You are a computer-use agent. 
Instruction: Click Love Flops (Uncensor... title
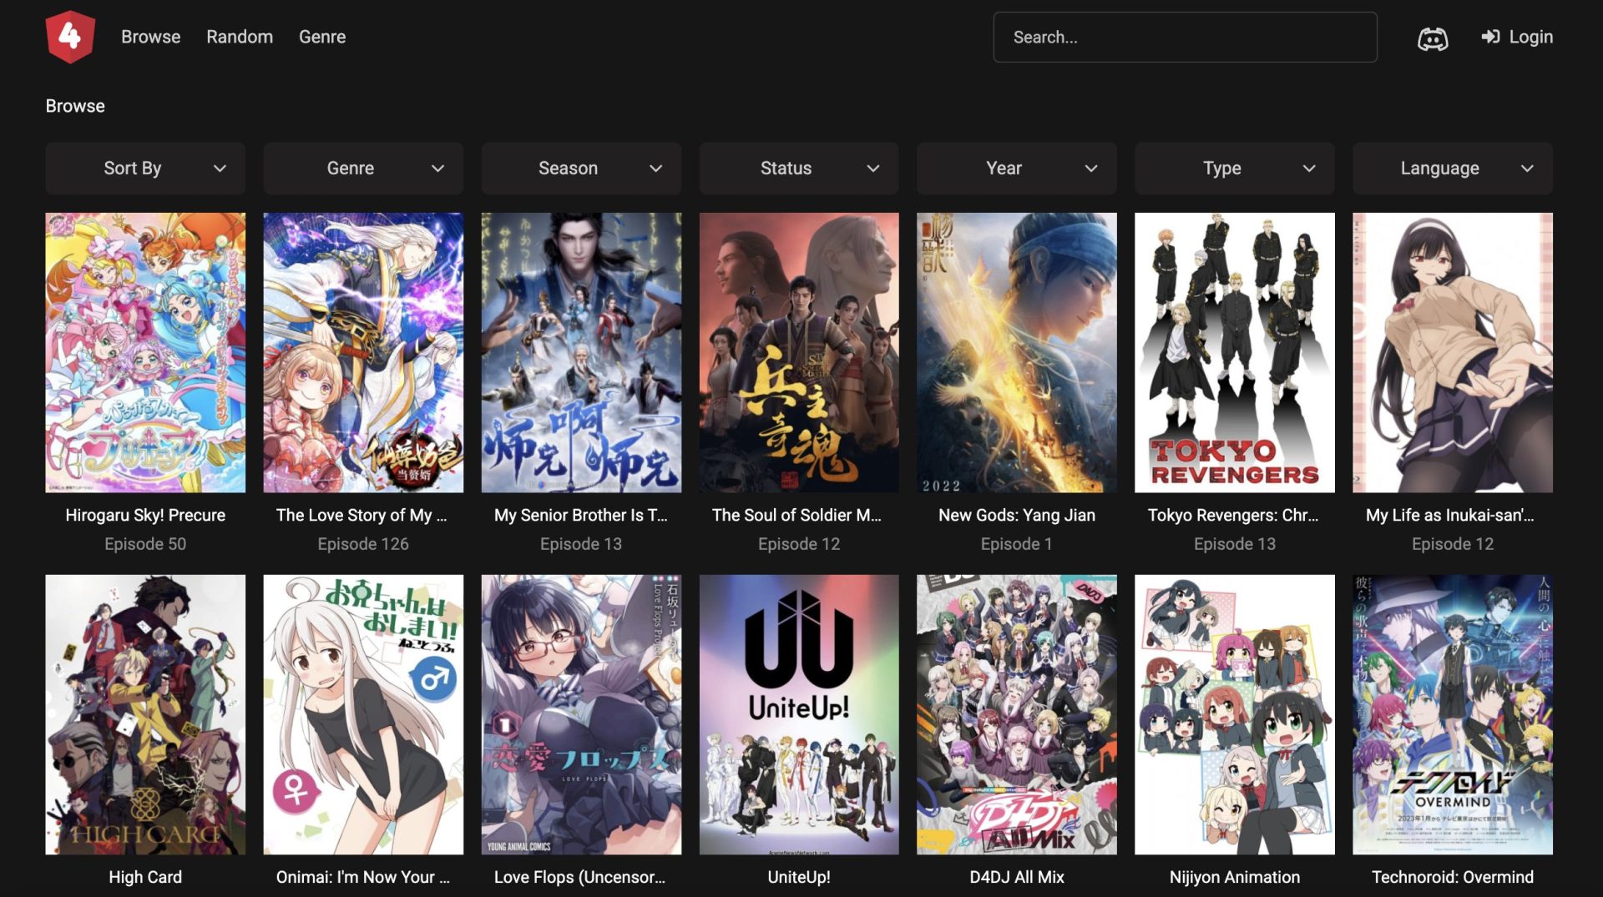coord(580,877)
